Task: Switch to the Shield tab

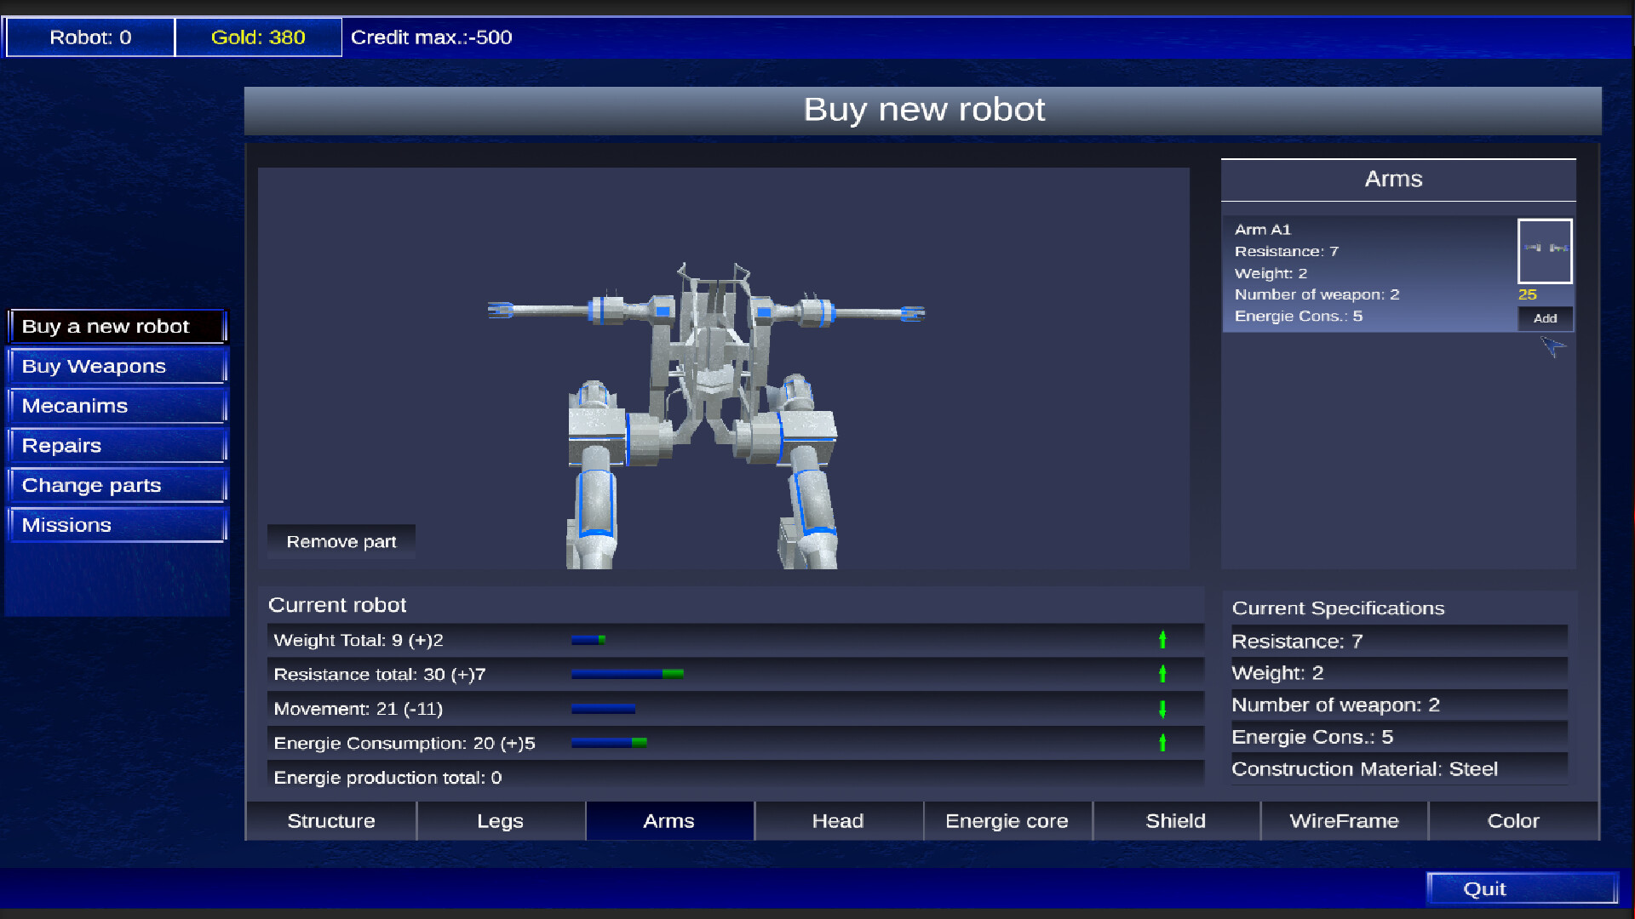Action: (1175, 820)
